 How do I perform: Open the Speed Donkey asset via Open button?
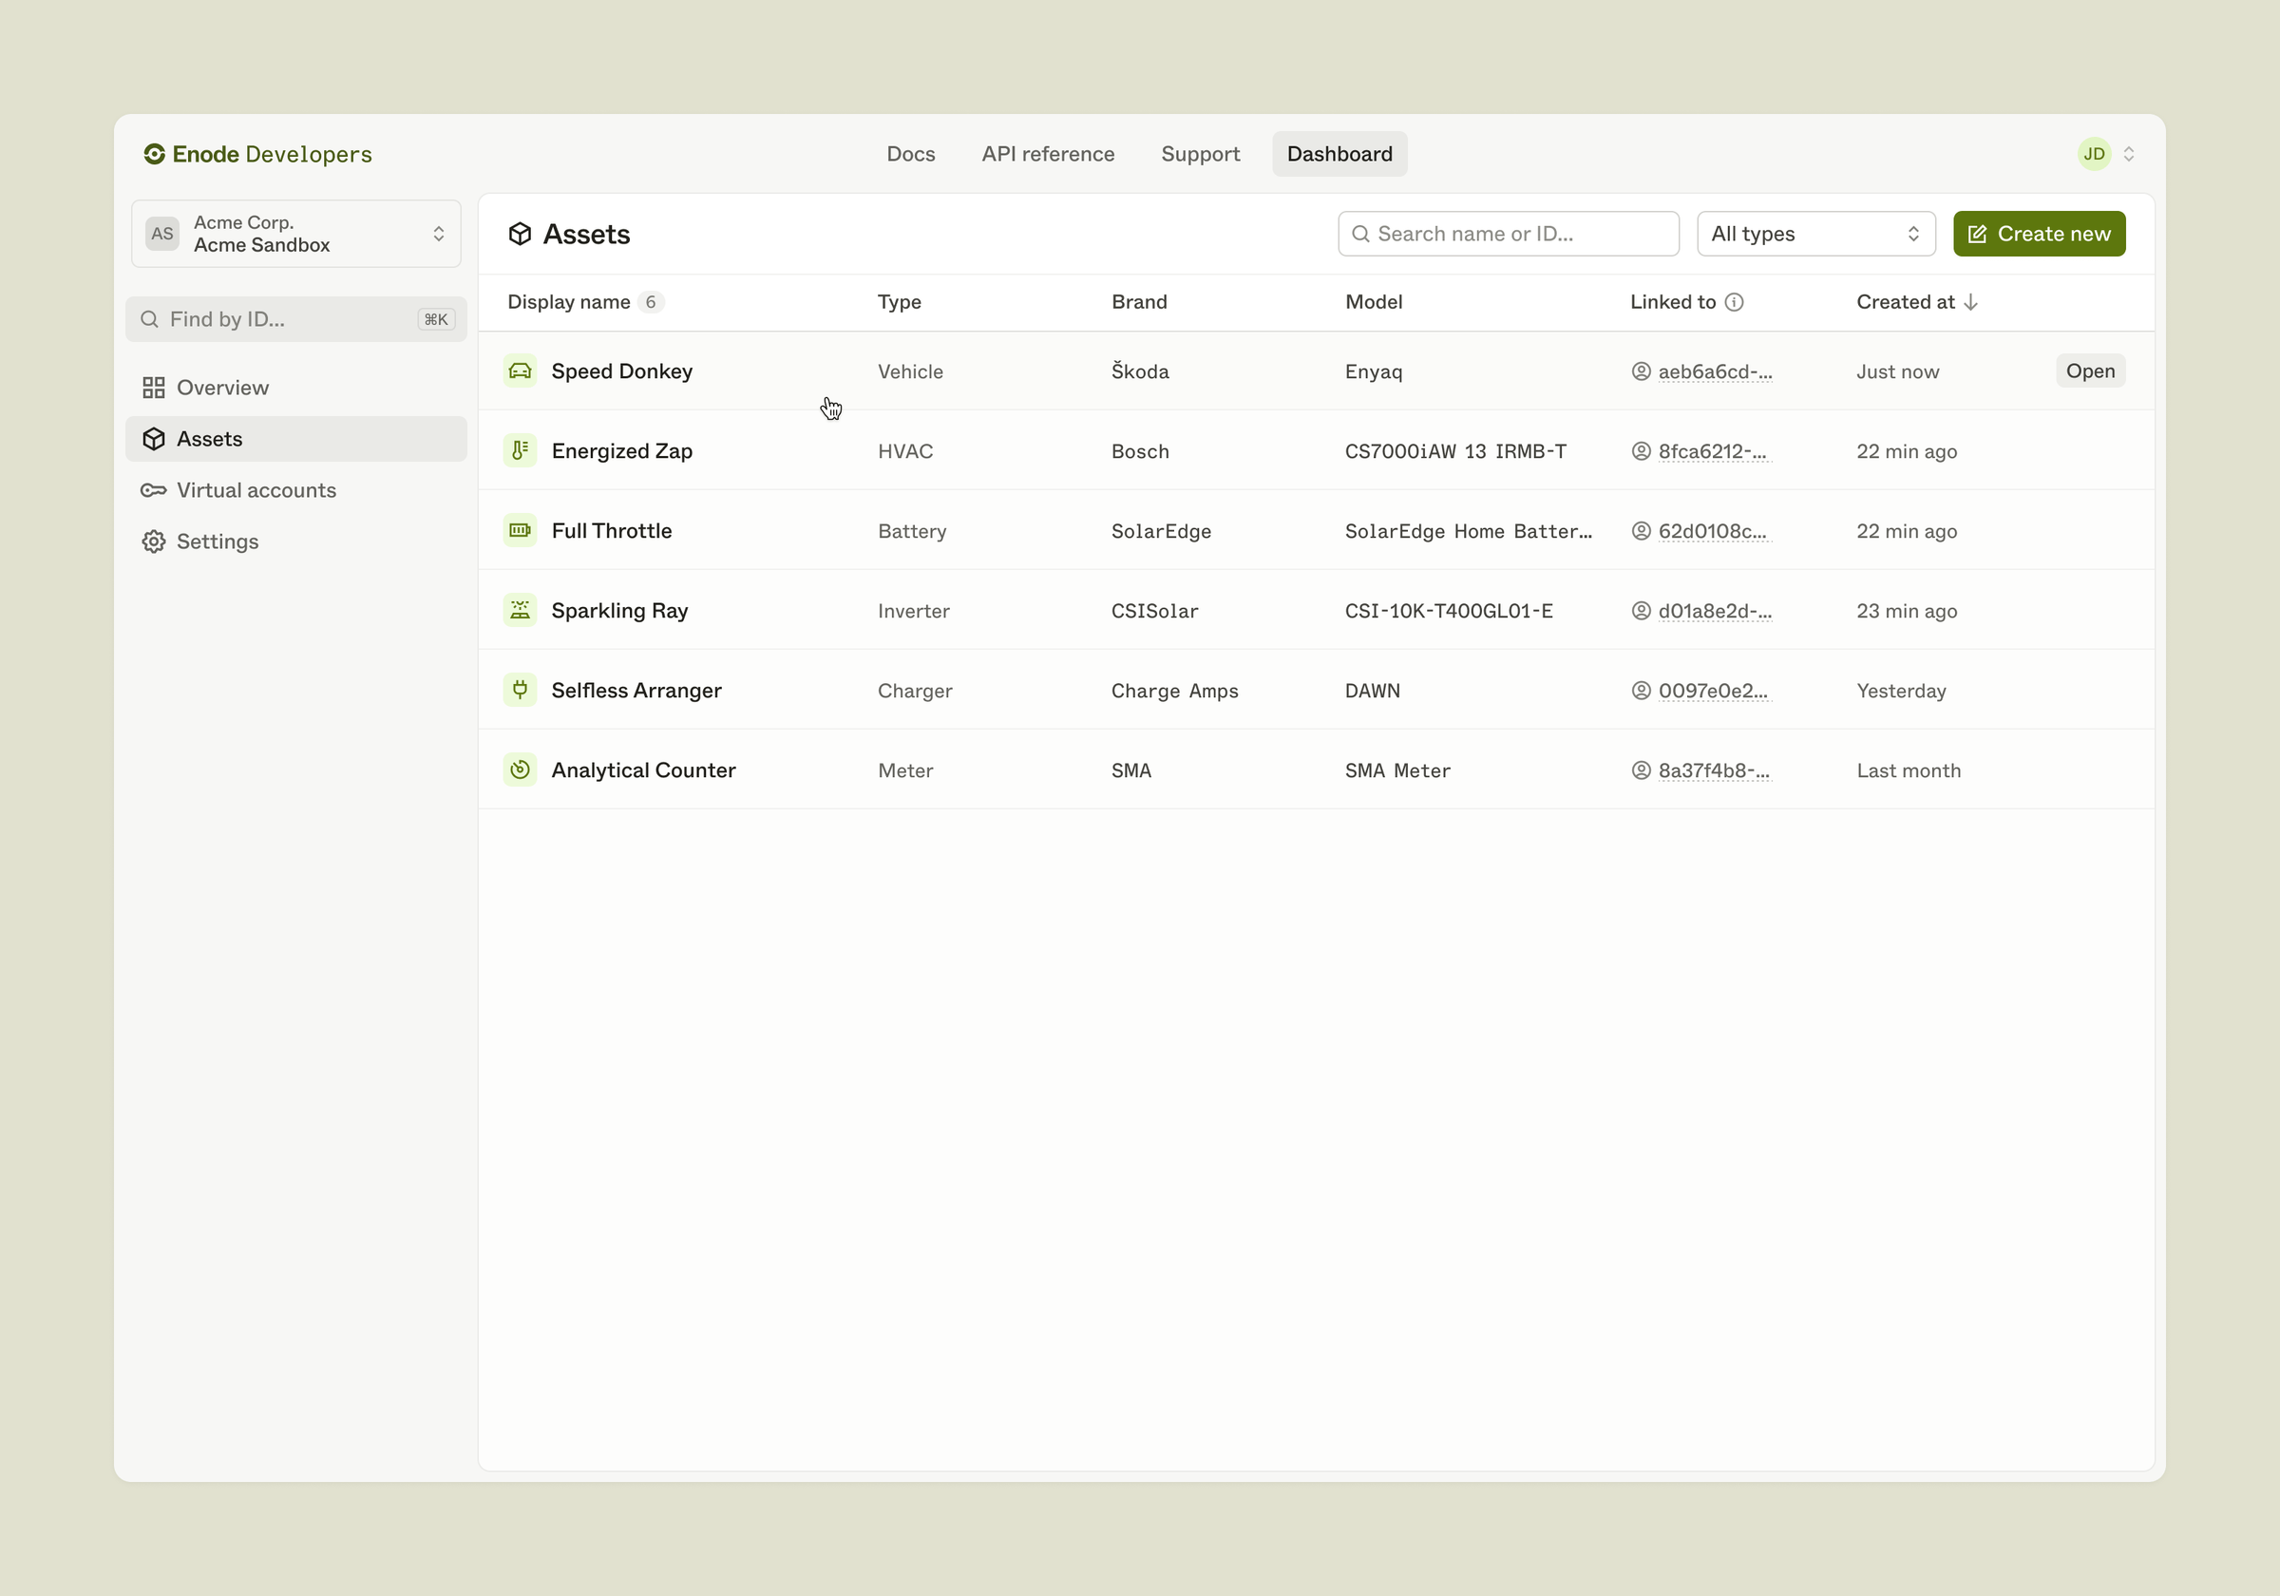coord(2089,370)
